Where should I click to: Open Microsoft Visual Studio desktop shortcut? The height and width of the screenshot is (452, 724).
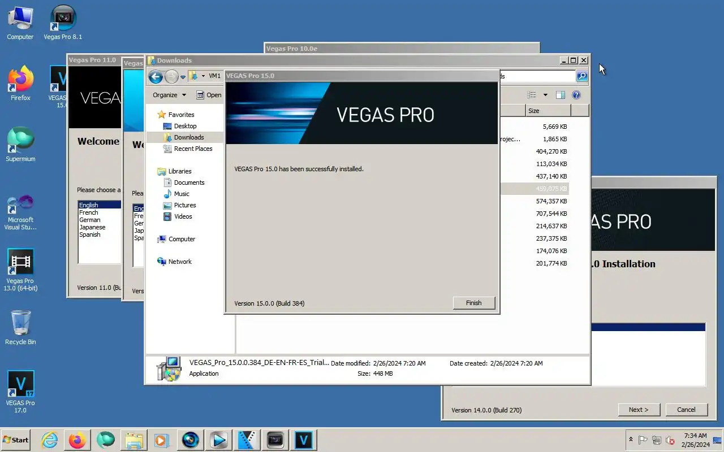click(20, 212)
